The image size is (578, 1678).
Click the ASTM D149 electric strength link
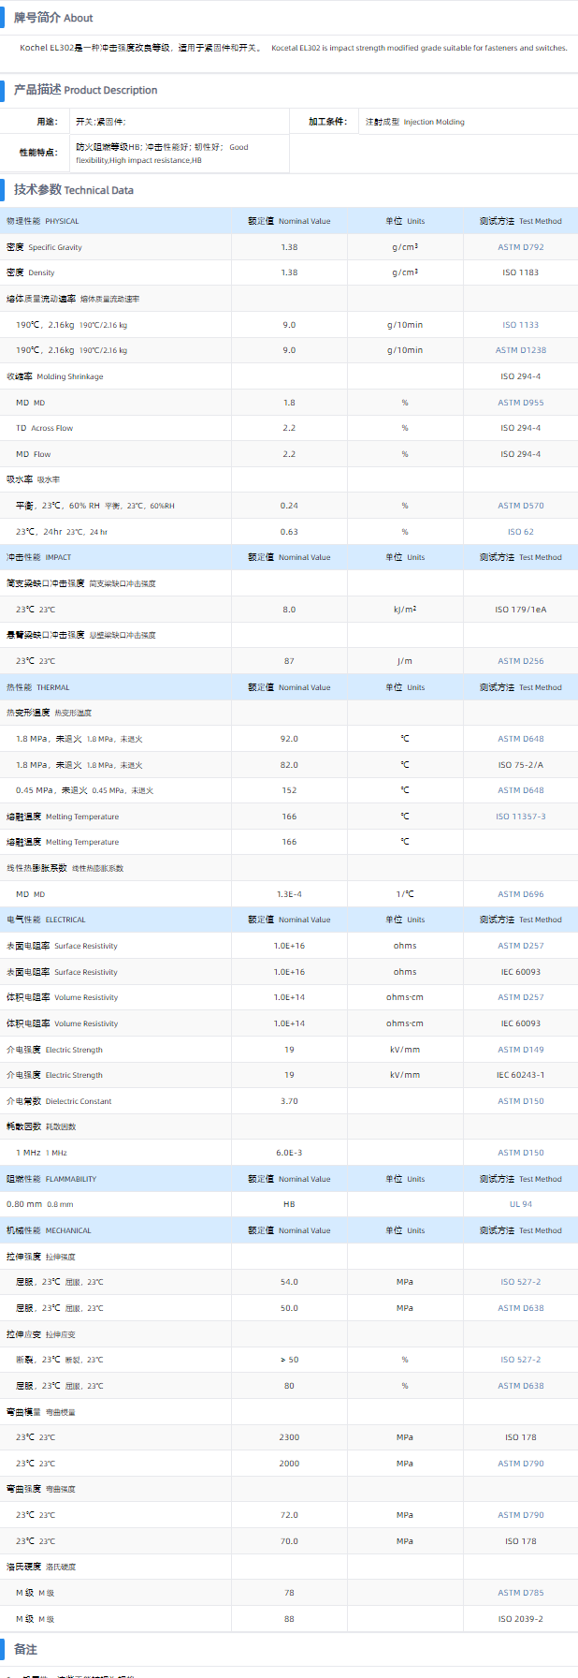click(520, 1050)
